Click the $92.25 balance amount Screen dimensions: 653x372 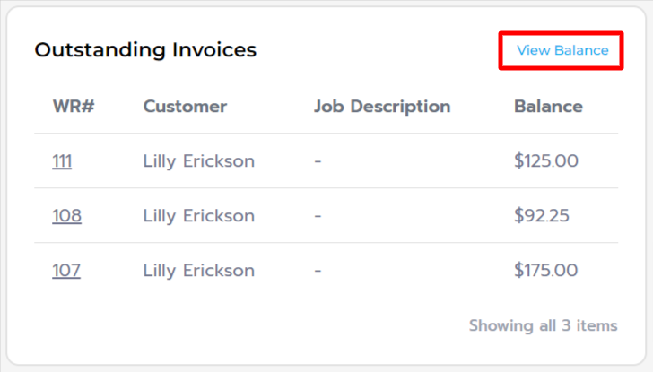[x=542, y=216]
